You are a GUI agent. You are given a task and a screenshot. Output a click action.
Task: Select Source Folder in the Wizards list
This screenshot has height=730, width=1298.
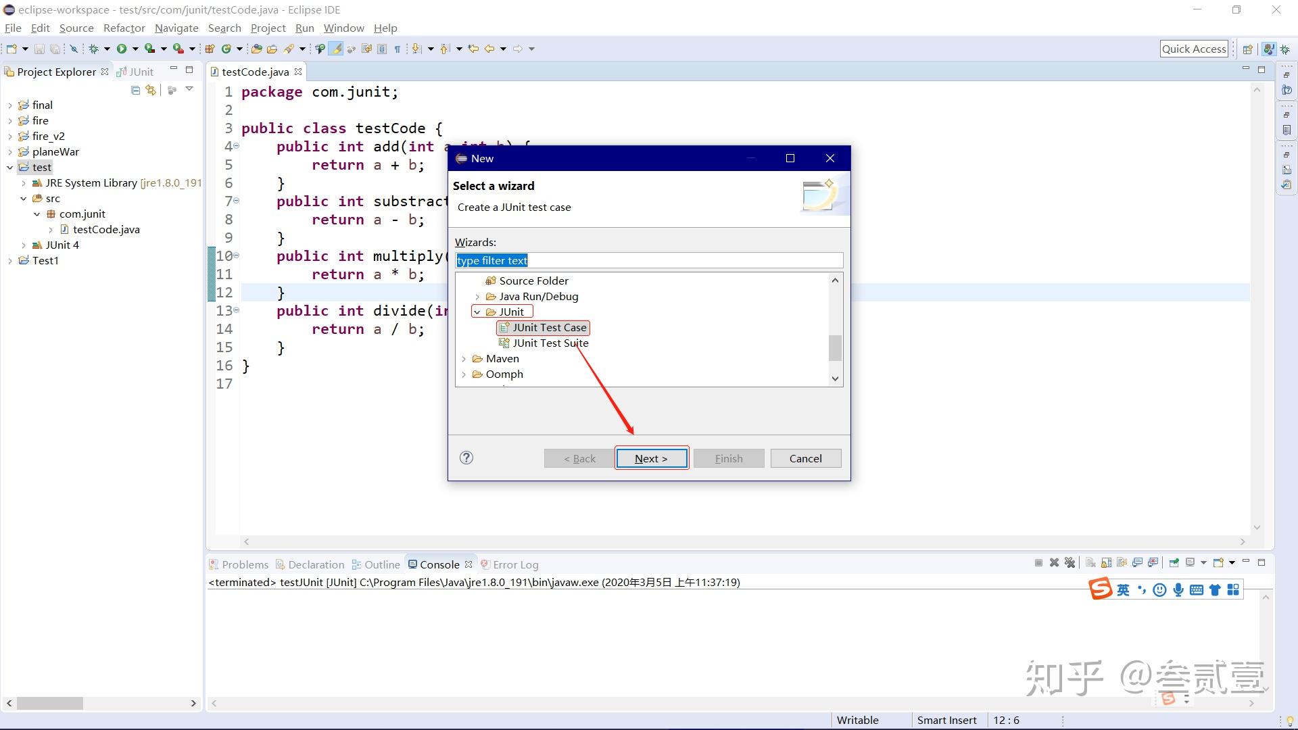(x=527, y=281)
